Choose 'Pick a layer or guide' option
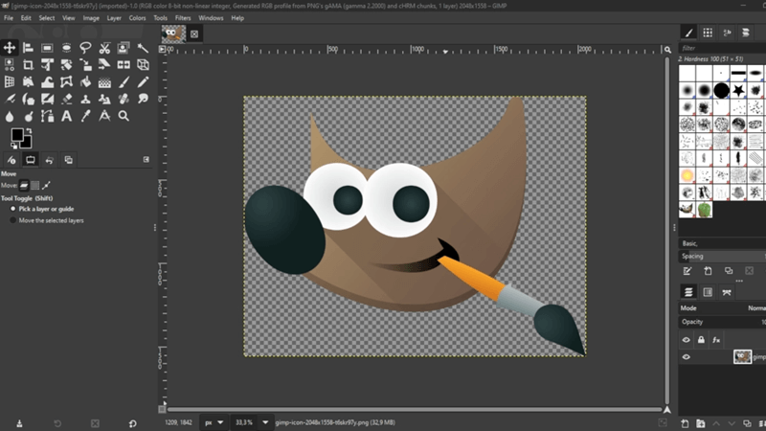Image resolution: width=766 pixels, height=431 pixels. 46,209
